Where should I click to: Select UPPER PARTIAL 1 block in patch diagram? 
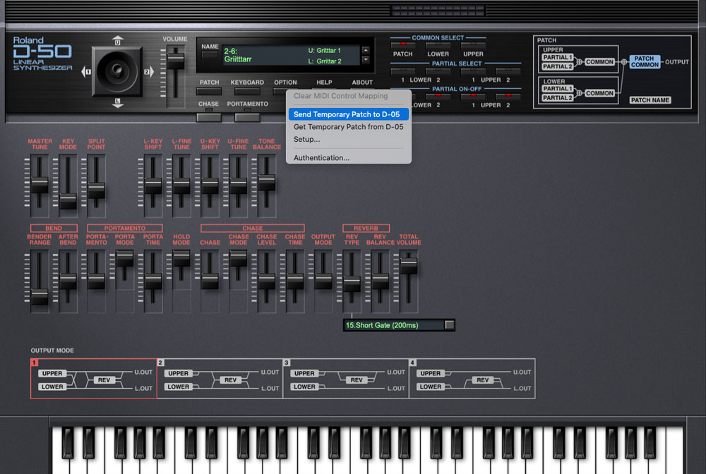coord(557,58)
